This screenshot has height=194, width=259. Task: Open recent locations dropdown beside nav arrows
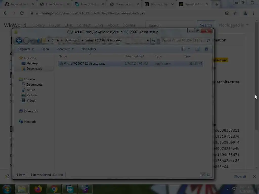(32, 40)
